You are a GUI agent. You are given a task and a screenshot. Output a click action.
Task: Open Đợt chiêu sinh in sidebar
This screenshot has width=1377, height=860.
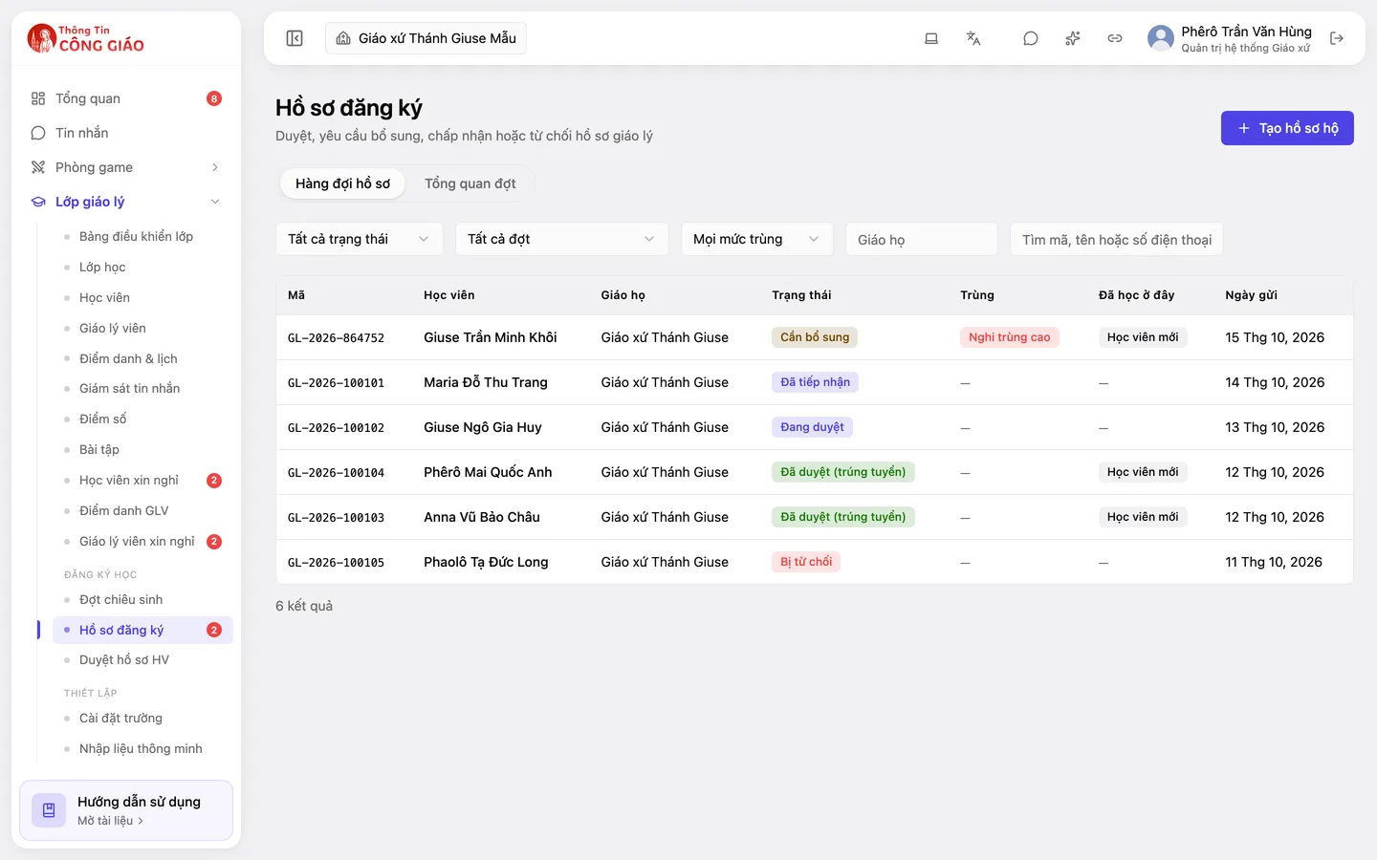pyautogui.click(x=143, y=599)
